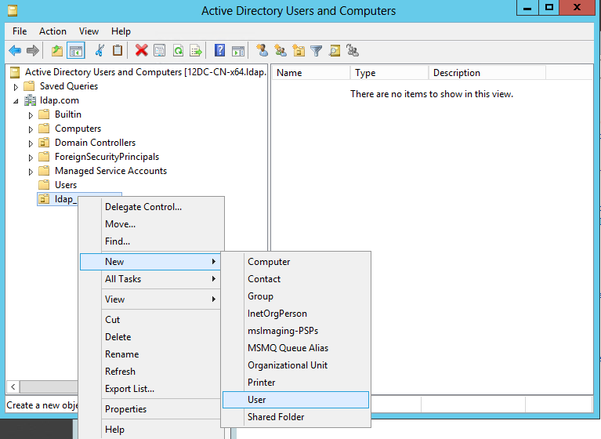This screenshot has width=601, height=439.
Task: Open the Action menu
Action: [x=52, y=31]
